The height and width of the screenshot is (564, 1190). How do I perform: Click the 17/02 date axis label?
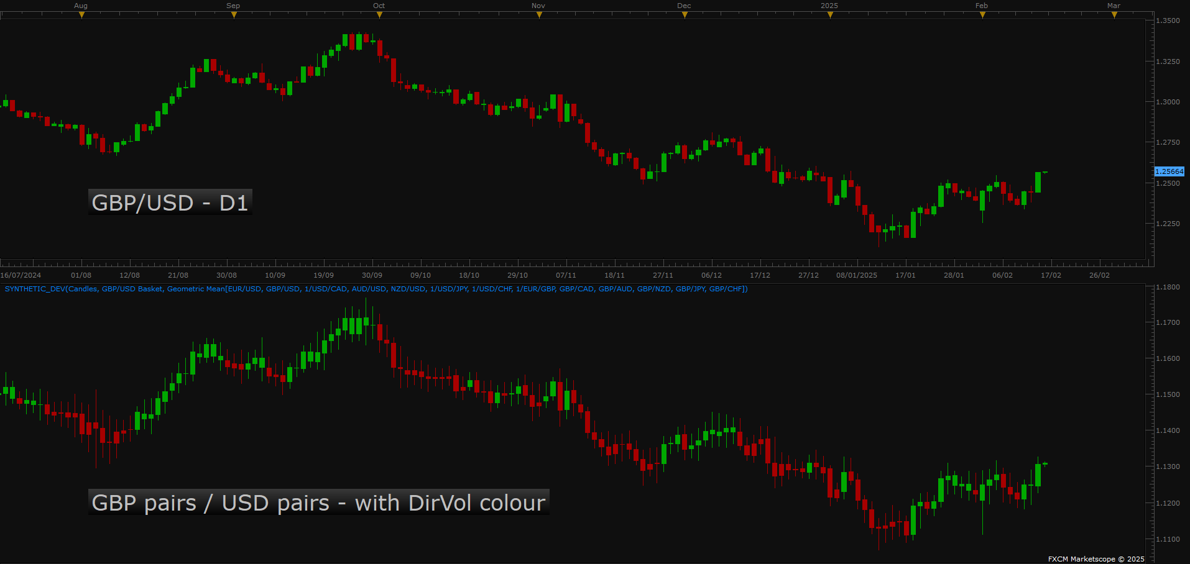pos(1051,275)
